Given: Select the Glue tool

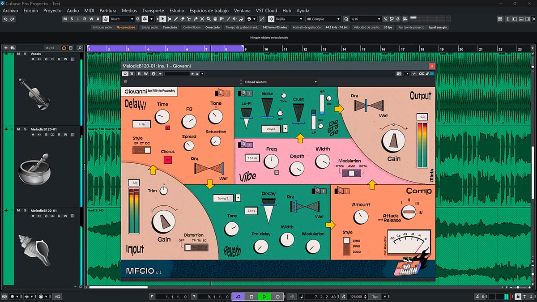Looking at the screenshot, I should [196, 19].
